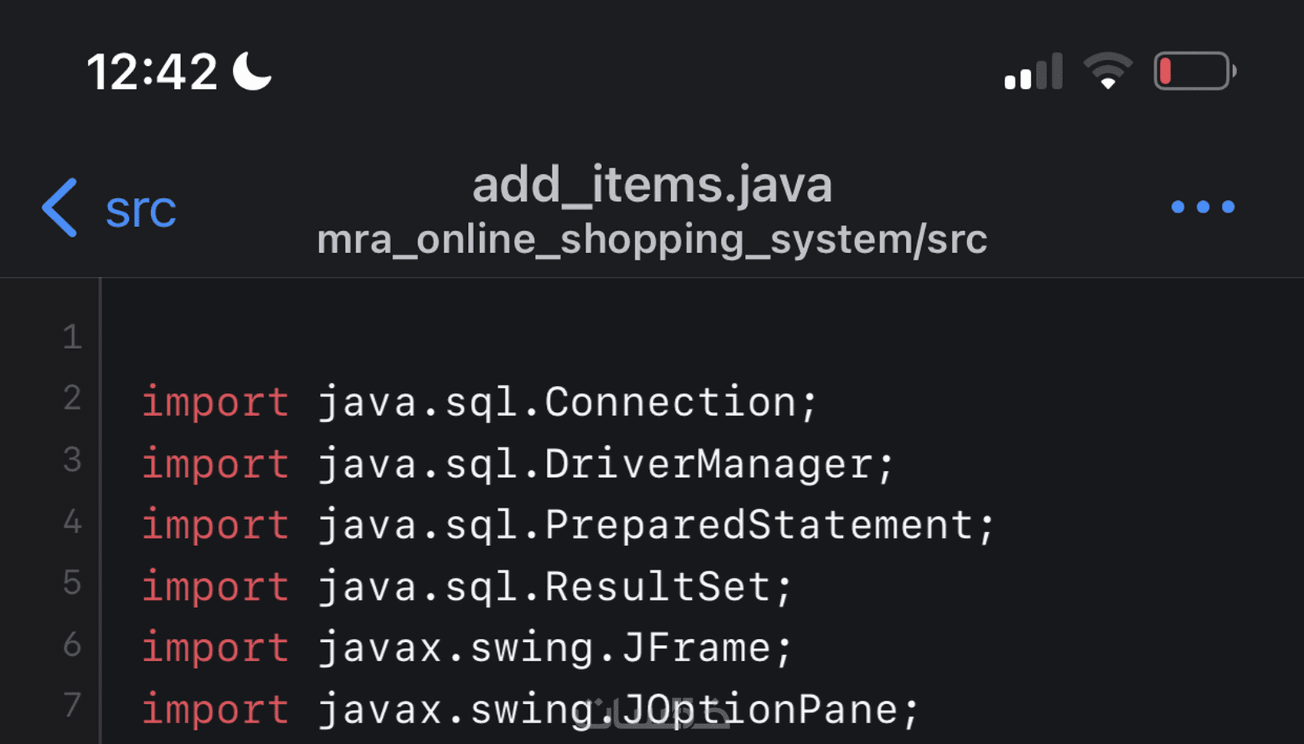Tap the low battery indicator

point(1194,71)
